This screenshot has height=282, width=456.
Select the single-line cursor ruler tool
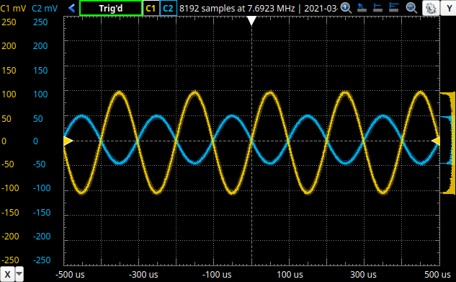point(377,8)
